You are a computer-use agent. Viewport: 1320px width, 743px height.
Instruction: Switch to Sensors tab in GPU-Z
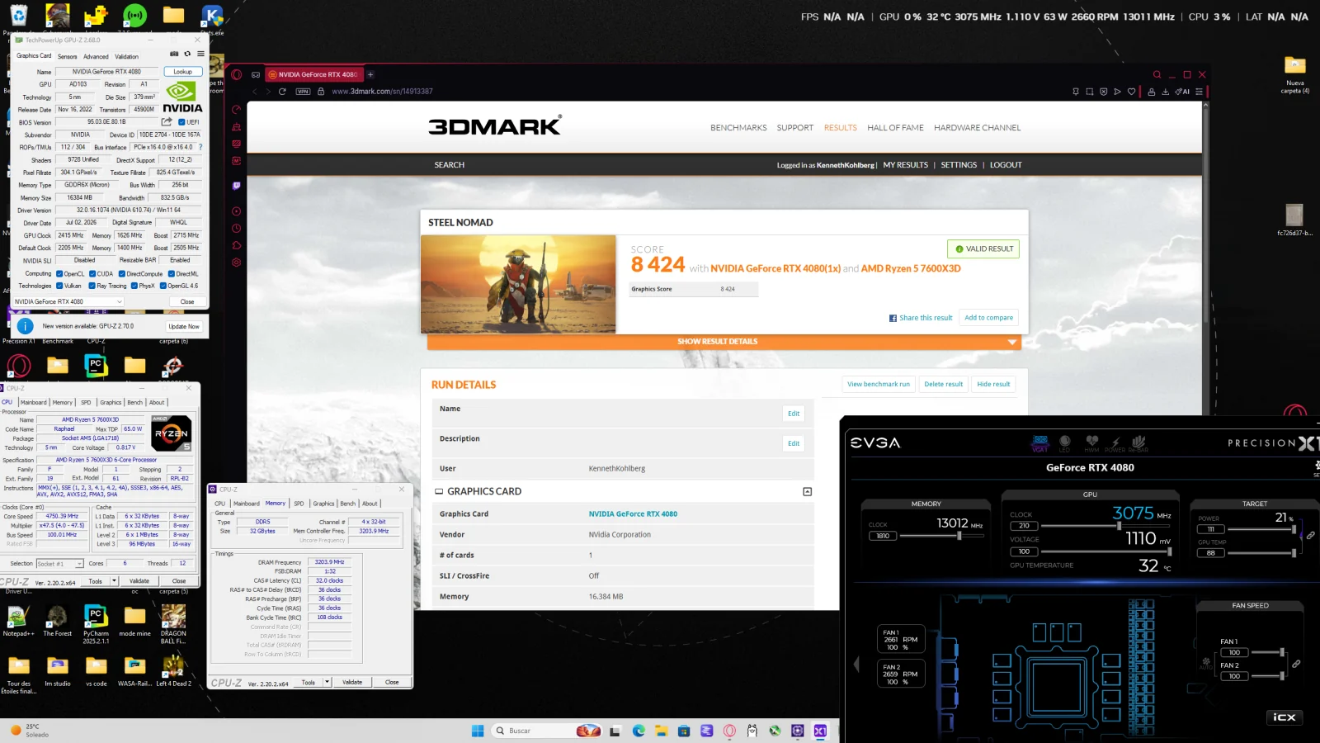pos(67,57)
